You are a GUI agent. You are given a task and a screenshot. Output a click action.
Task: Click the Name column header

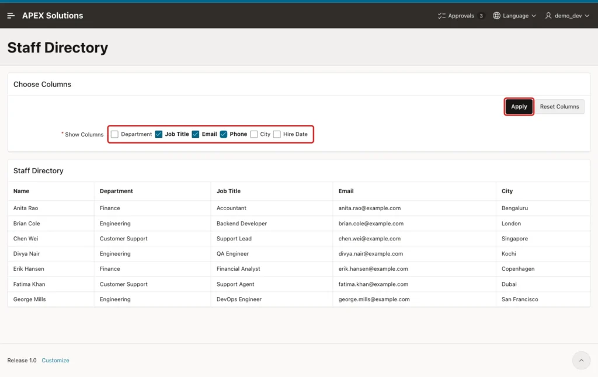point(51,191)
